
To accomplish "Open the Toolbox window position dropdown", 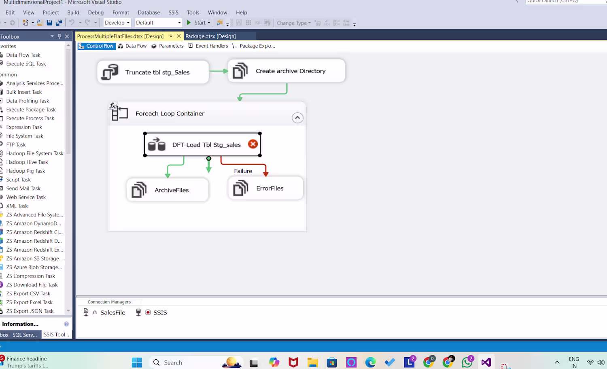I will [x=52, y=36].
